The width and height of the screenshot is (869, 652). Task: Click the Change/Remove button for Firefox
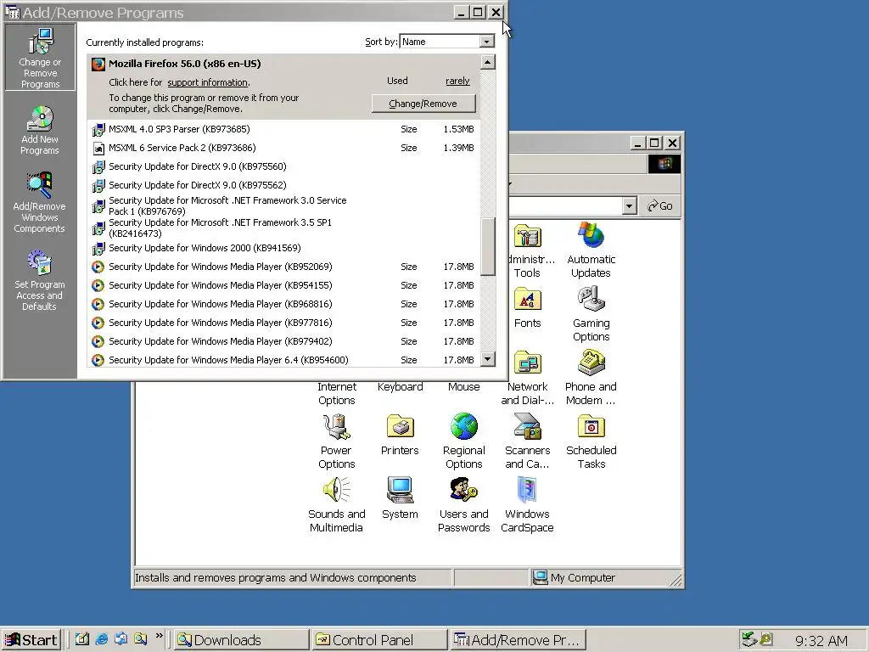[423, 104]
